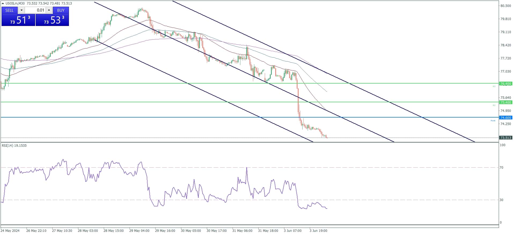514x234 pixels.
Task: Increase lot volume with up arrow
Action: [x=49, y=10]
